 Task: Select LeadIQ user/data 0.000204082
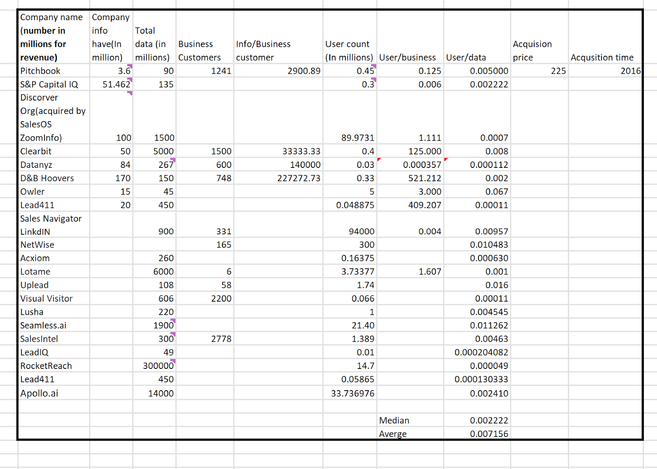tap(477, 352)
